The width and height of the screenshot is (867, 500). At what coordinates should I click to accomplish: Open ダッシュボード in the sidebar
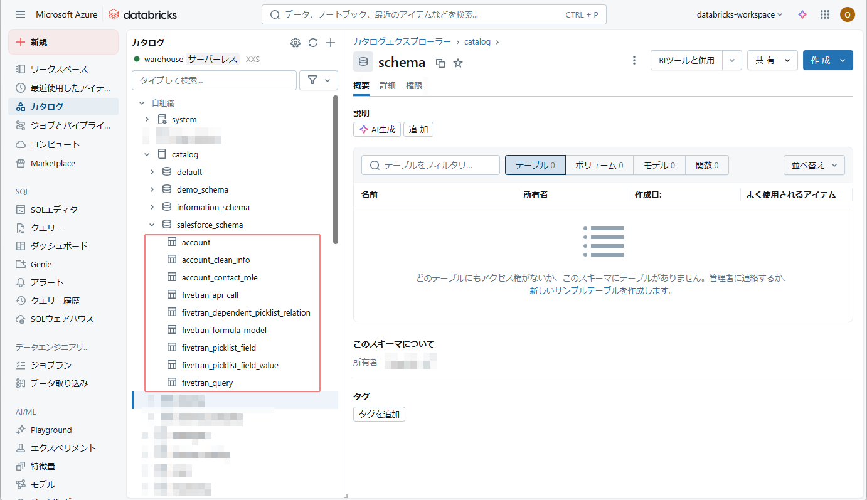pos(63,246)
